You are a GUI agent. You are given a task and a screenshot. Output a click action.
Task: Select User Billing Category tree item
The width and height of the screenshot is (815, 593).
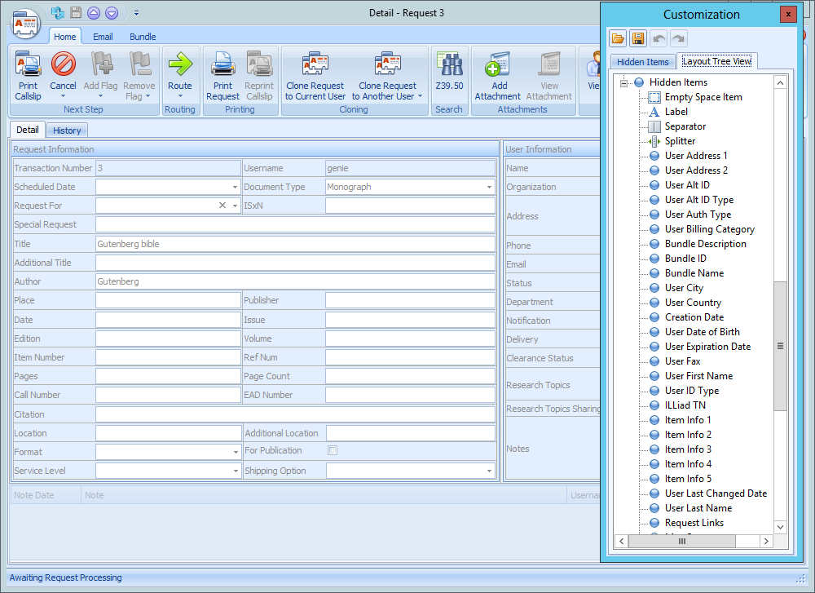(709, 229)
